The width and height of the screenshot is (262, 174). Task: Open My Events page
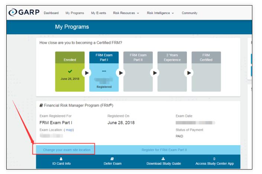pyautogui.click(x=98, y=13)
